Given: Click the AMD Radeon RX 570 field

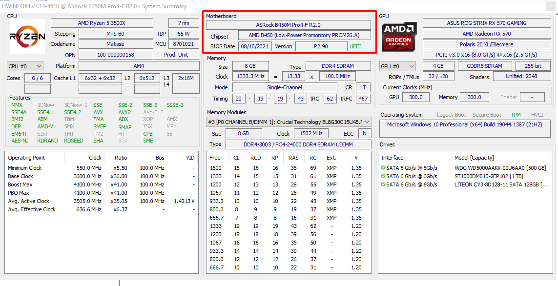Looking at the screenshot, I should (487, 34).
